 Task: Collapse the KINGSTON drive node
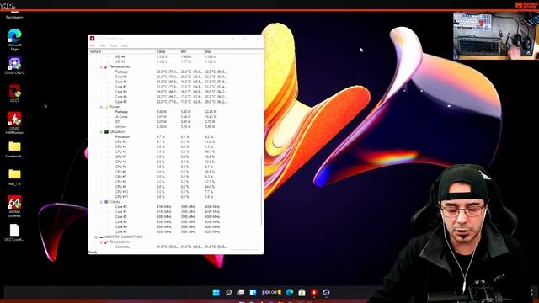coord(96,237)
